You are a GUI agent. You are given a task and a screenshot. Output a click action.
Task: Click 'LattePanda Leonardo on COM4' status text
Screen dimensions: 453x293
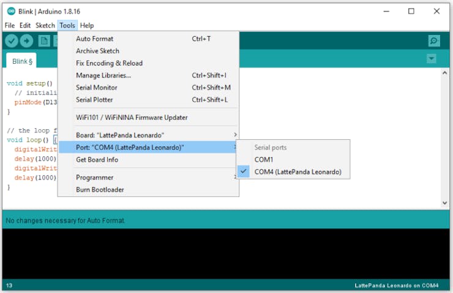tap(397, 286)
